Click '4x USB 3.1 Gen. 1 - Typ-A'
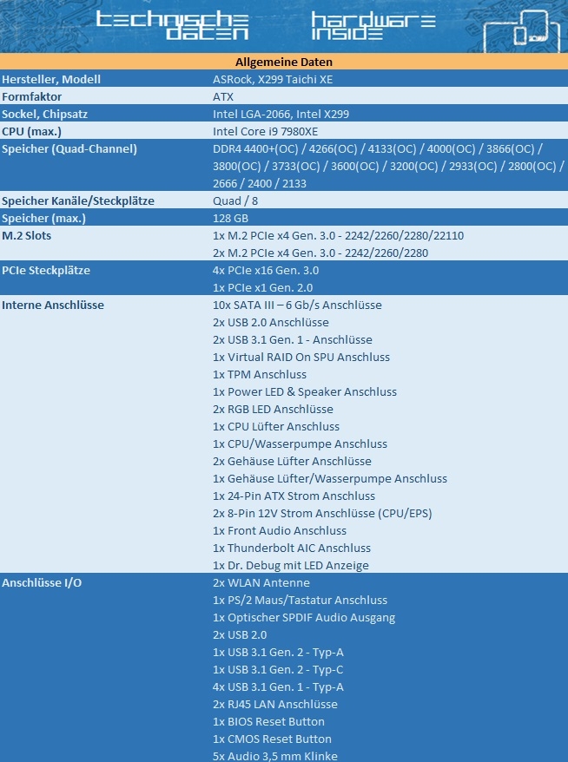 pyautogui.click(x=278, y=687)
